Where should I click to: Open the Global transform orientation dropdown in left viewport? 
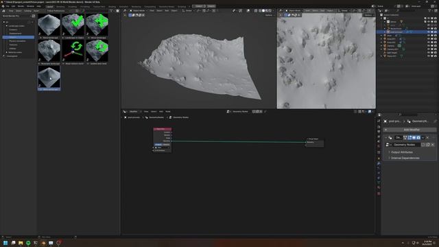coord(189,11)
